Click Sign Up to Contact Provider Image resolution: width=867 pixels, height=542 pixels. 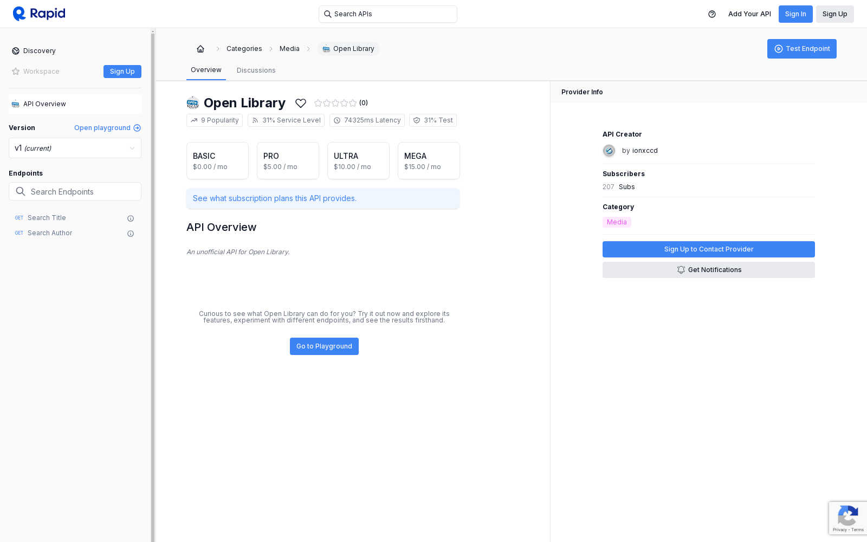(709, 249)
